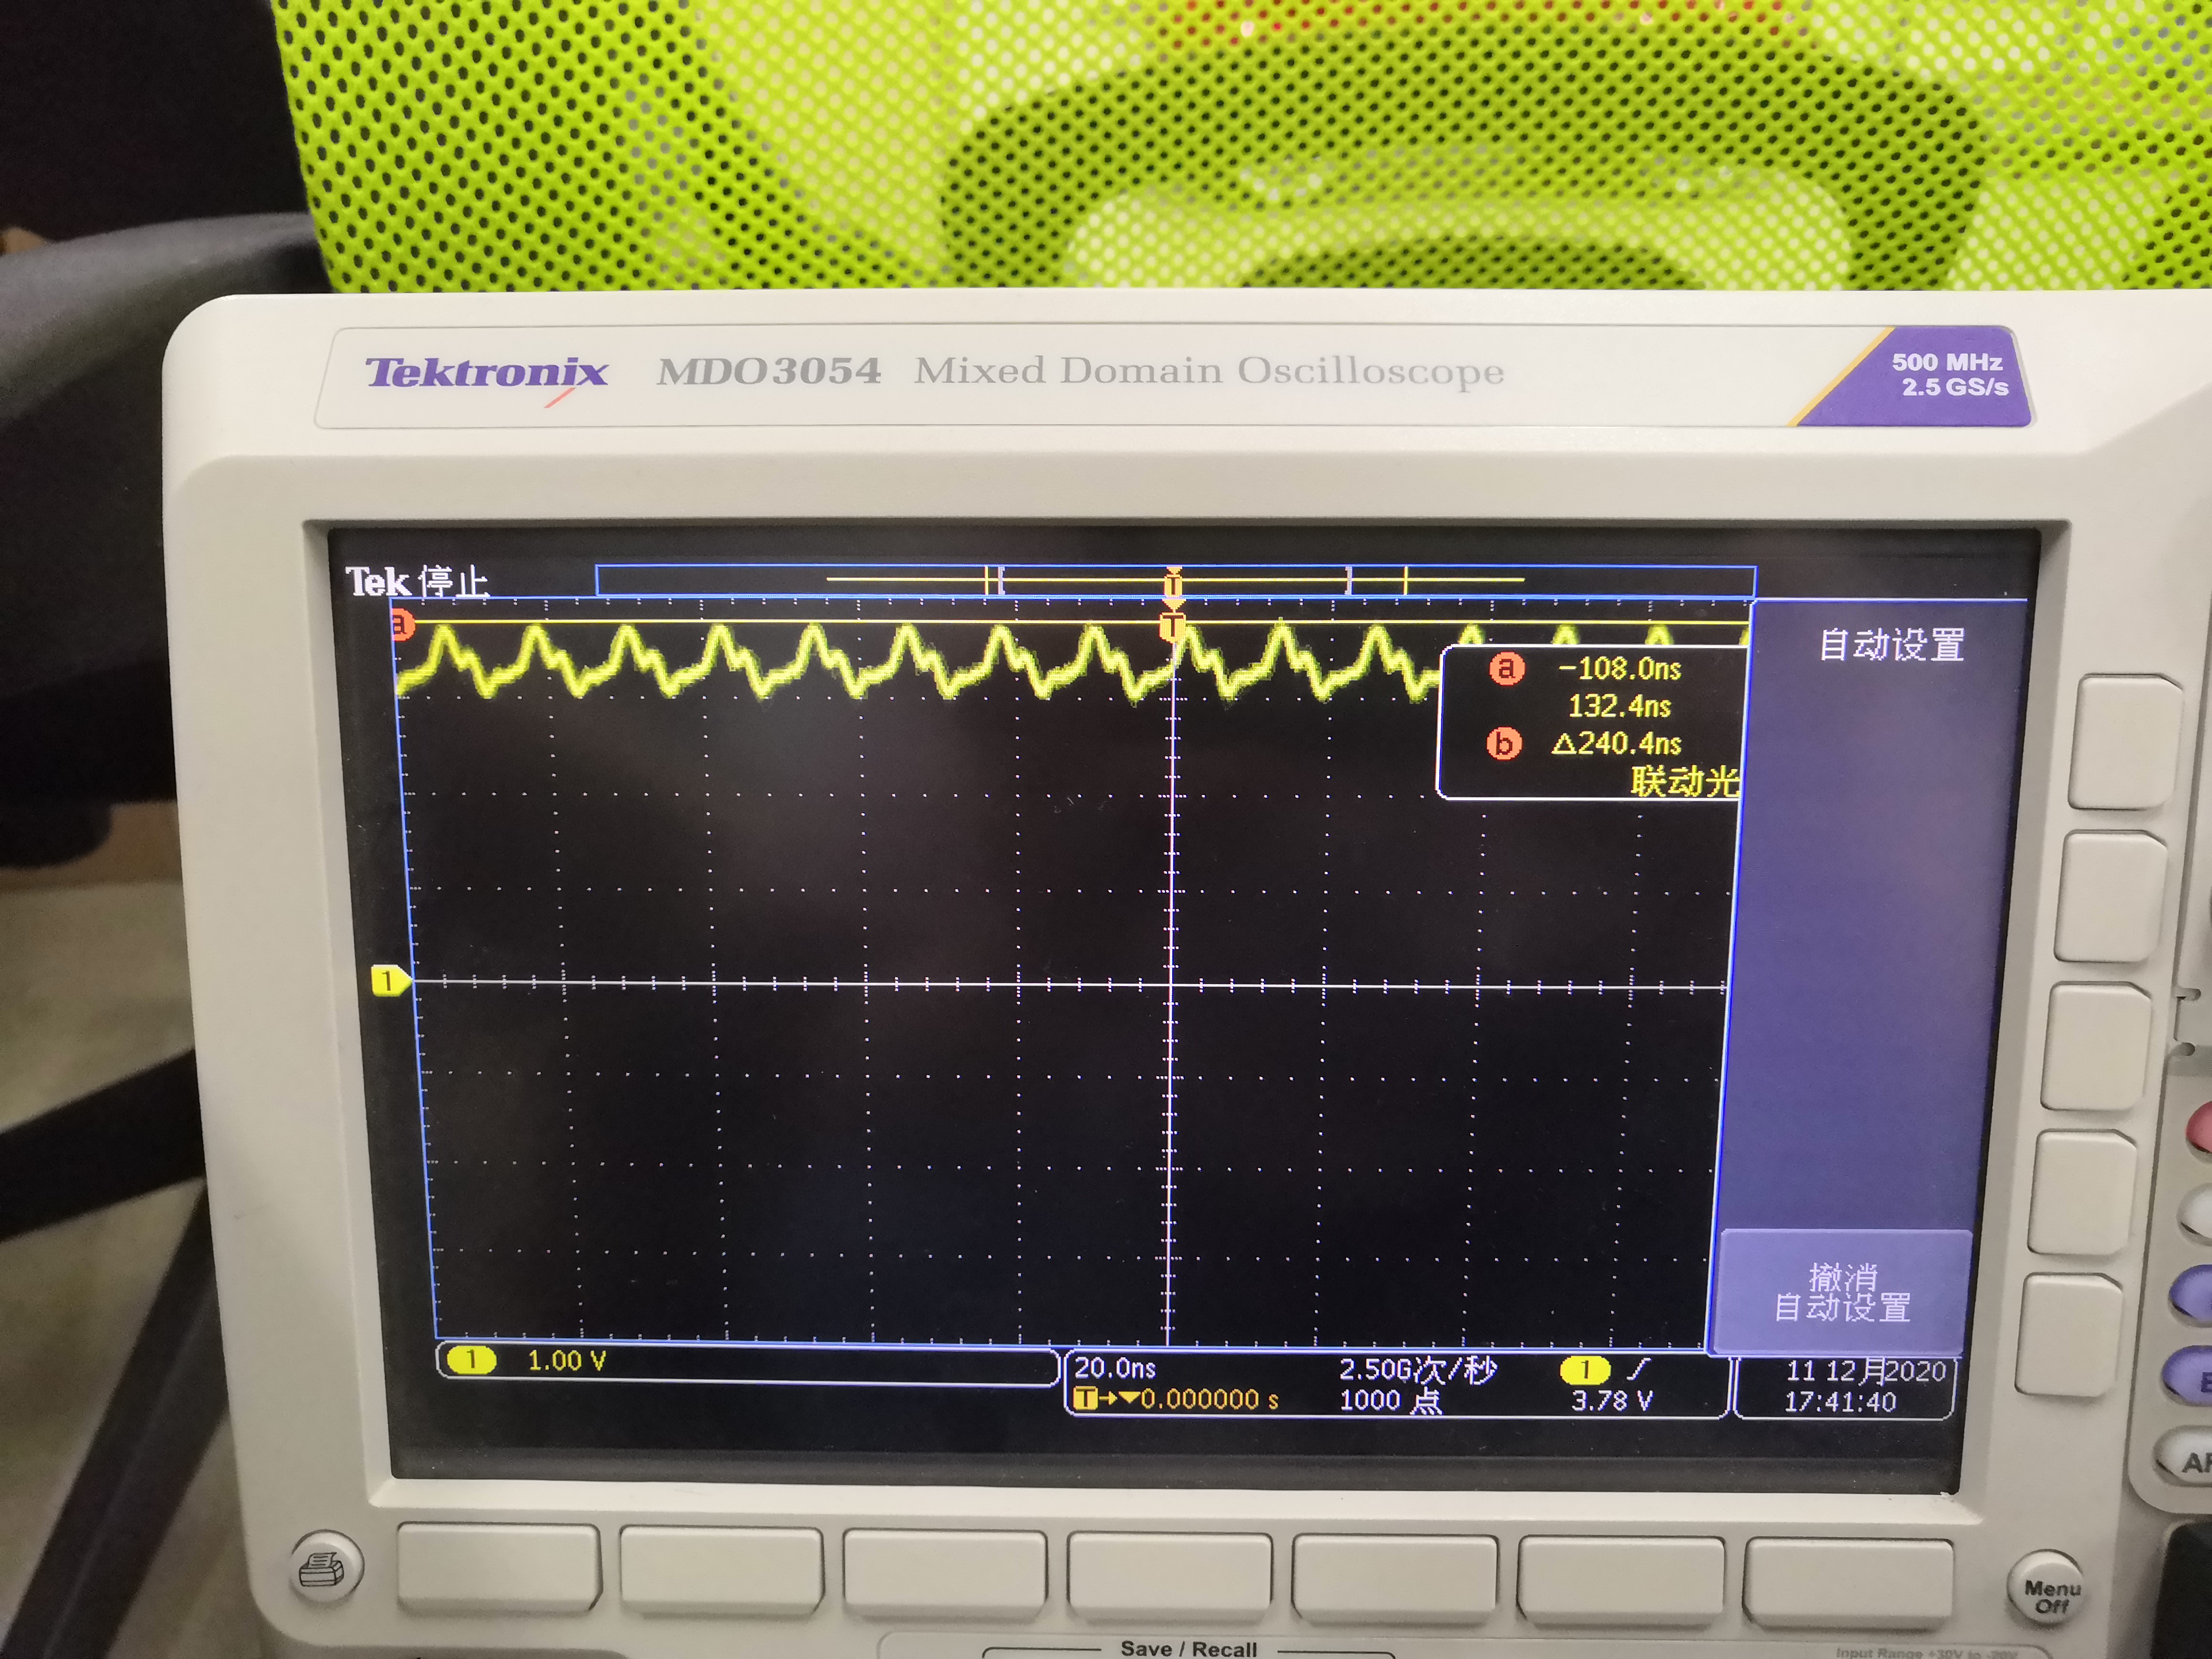Click the 20.0ns timebase readout
2212x1659 pixels.
click(1115, 1368)
